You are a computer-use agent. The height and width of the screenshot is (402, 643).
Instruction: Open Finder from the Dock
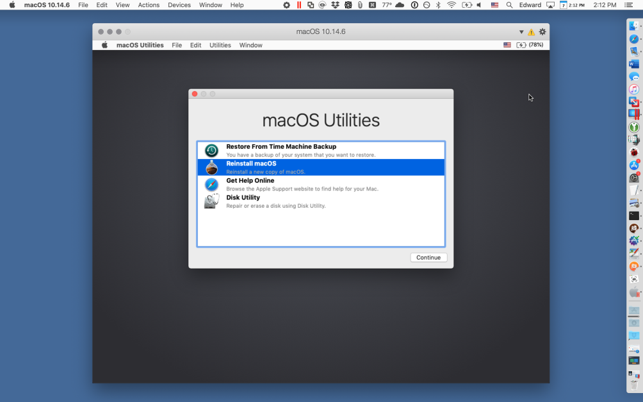coord(633,26)
